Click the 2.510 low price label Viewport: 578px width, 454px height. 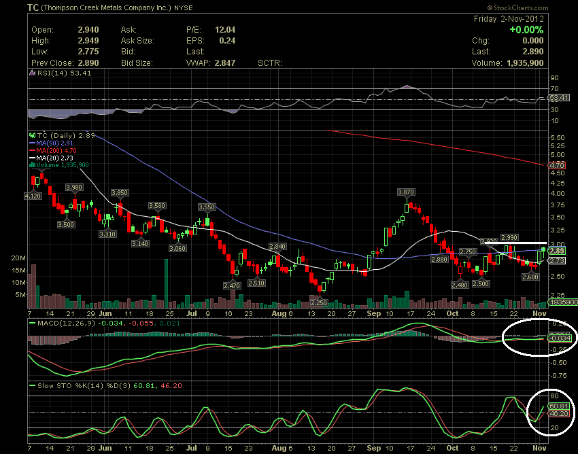[256, 283]
